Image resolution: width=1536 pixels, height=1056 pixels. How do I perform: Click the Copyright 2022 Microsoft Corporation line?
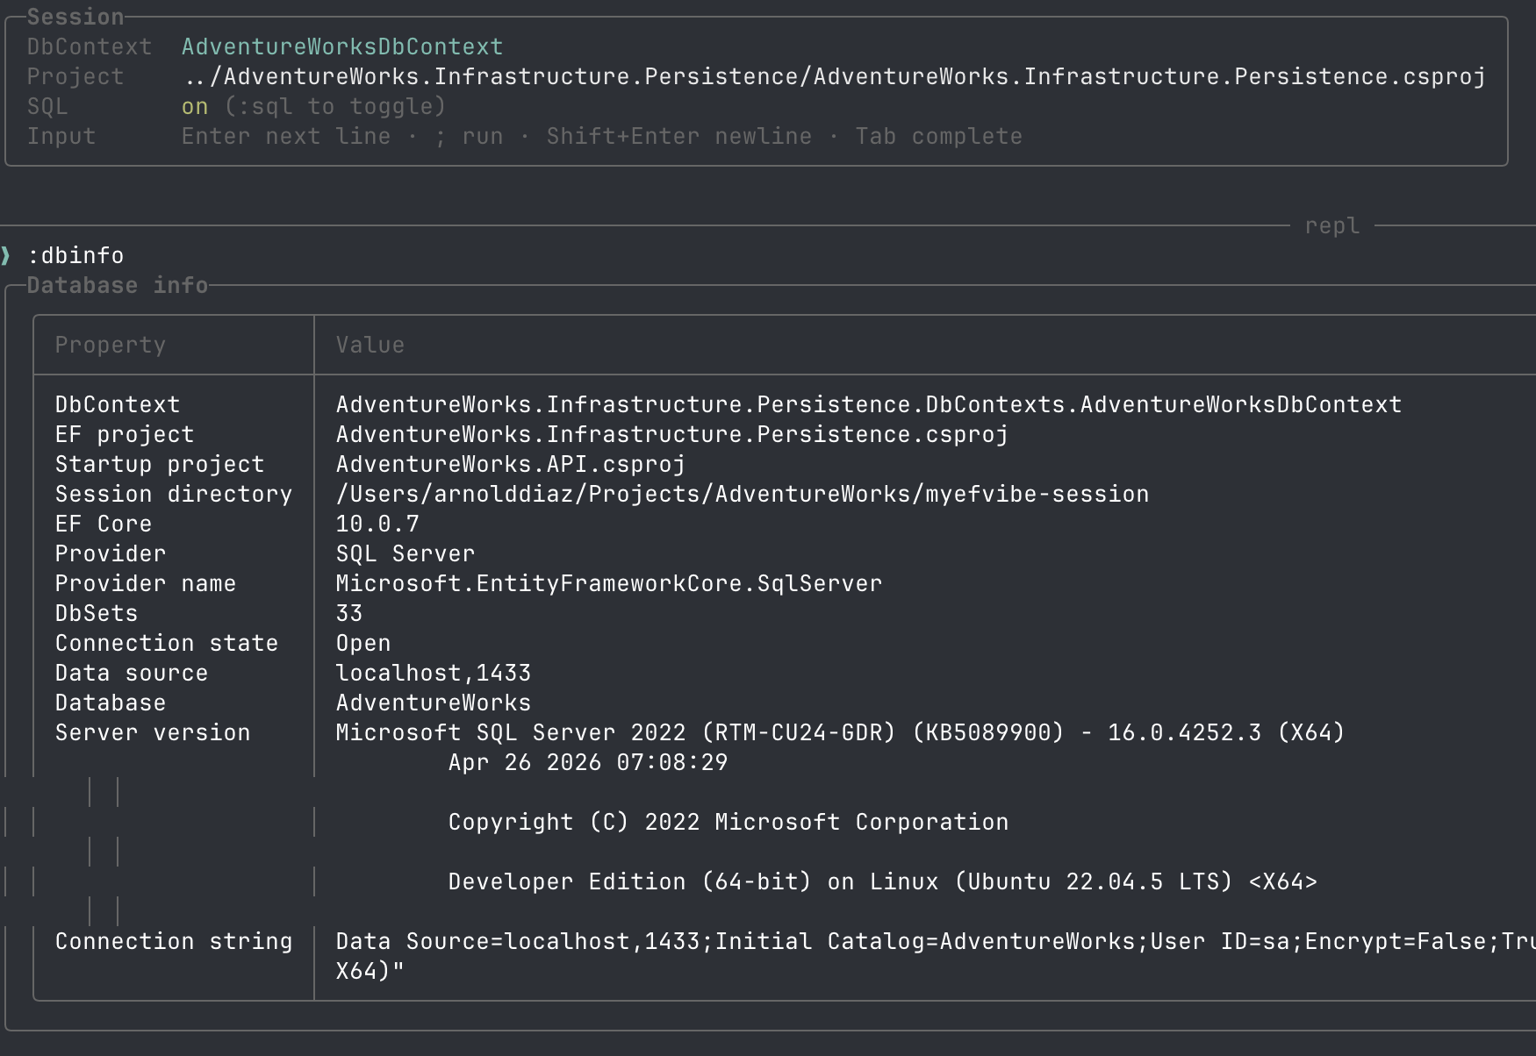(x=729, y=822)
